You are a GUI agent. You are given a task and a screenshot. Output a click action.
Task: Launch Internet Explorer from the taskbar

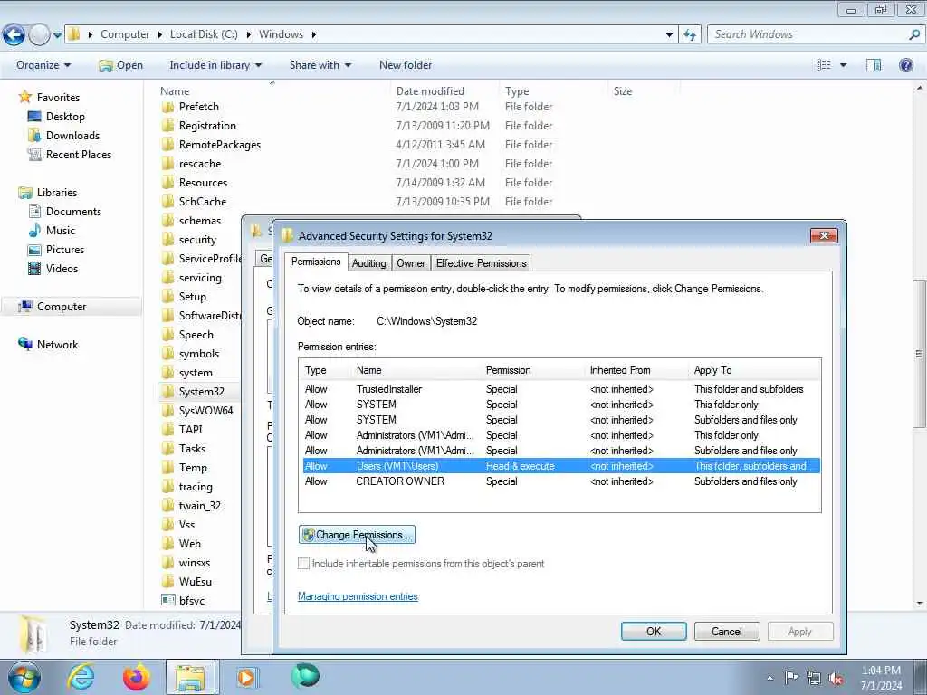coord(81,677)
